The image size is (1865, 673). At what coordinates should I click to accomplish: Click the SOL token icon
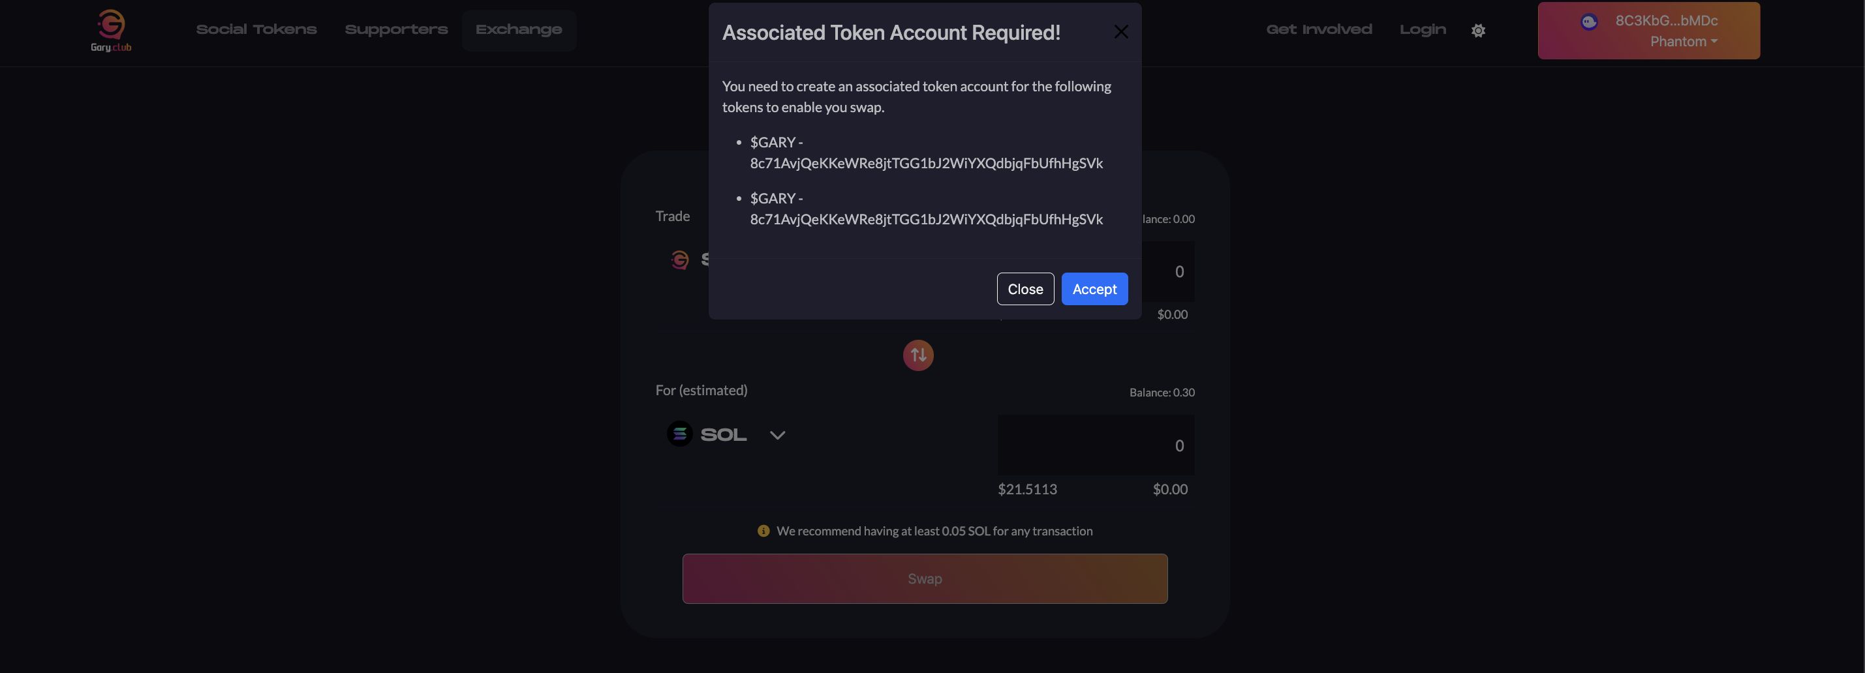pyautogui.click(x=679, y=434)
